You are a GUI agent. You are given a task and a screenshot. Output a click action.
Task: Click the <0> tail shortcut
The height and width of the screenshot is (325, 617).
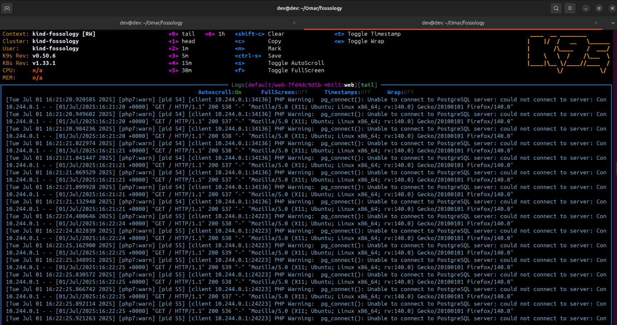tap(182, 34)
